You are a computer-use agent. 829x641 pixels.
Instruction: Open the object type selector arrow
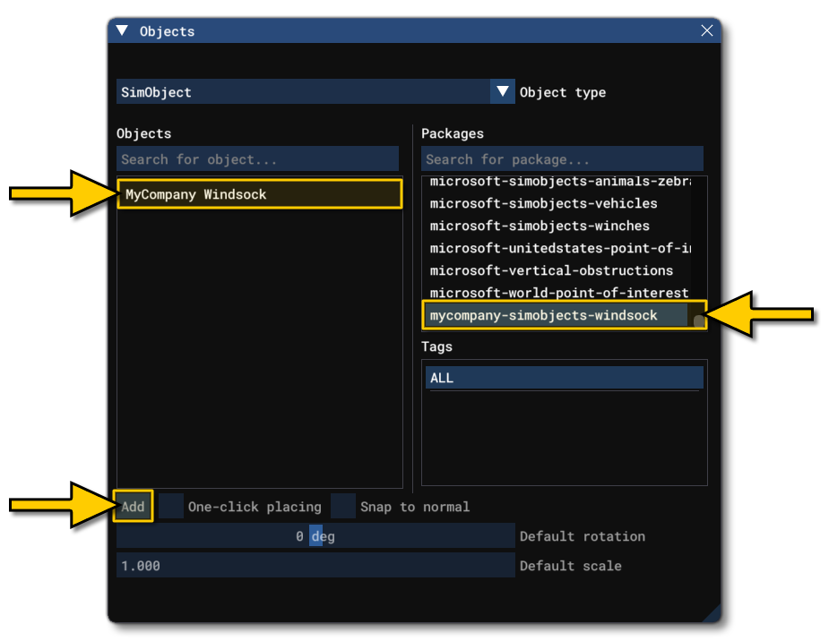503,92
